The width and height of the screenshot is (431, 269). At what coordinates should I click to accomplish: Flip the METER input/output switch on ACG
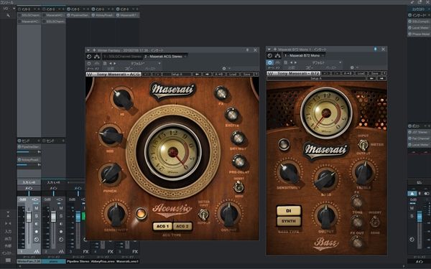coord(204,214)
